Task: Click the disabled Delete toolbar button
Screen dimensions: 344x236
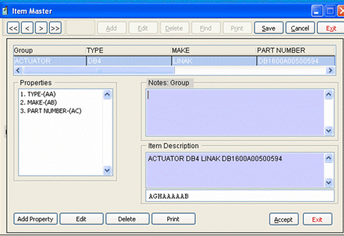Action: coord(174,28)
